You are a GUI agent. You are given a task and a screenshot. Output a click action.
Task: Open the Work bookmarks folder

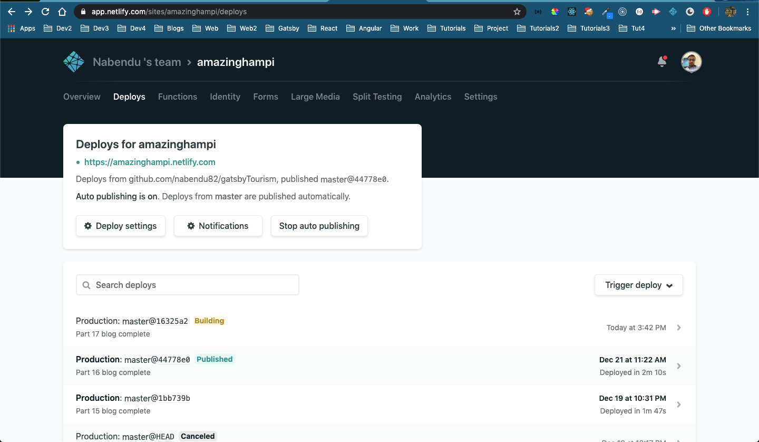405,28
